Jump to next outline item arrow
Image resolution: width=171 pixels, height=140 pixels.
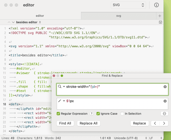[13, 22]
